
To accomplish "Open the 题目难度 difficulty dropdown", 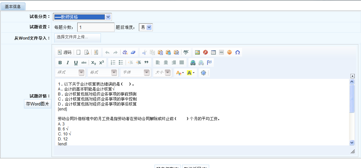I will [146, 27].
